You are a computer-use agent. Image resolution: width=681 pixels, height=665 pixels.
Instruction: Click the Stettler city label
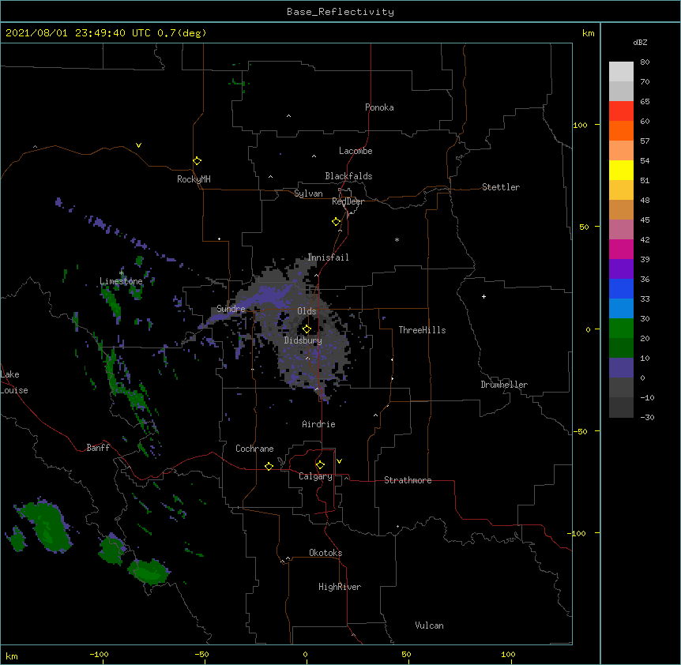click(x=501, y=187)
